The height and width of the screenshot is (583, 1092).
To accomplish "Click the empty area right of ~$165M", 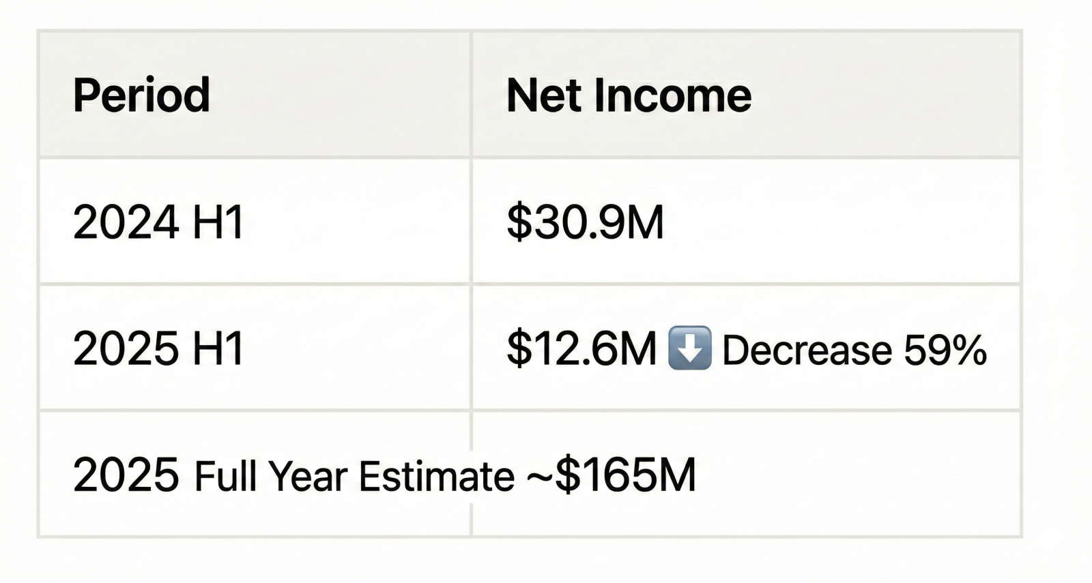I will pyautogui.click(x=858, y=475).
